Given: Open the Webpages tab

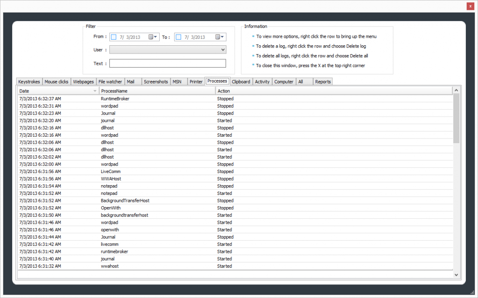Looking at the screenshot, I should (83, 82).
